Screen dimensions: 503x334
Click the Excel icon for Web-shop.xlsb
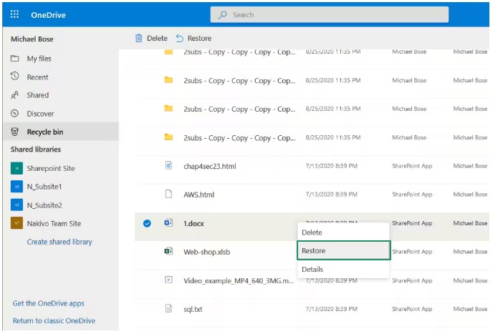click(x=168, y=251)
